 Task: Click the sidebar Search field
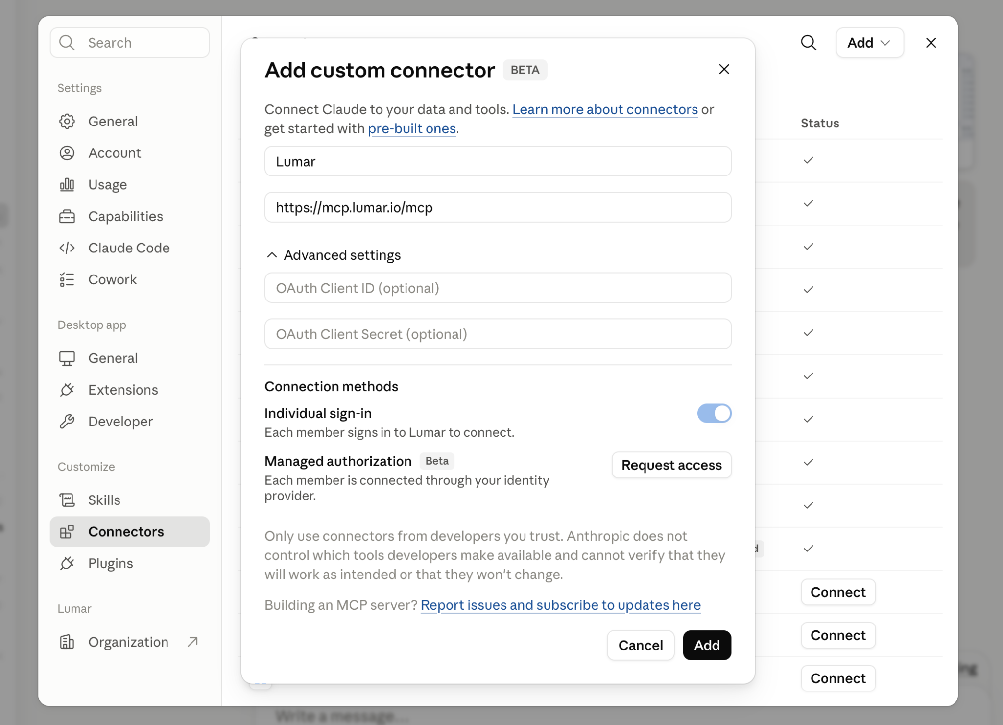coord(130,43)
